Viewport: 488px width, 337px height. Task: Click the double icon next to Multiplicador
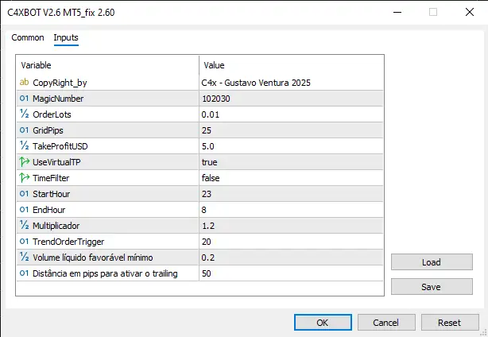point(24,226)
